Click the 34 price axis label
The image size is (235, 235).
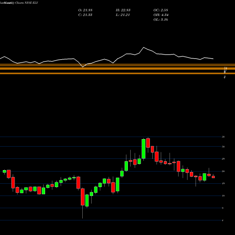tap(223, 147)
